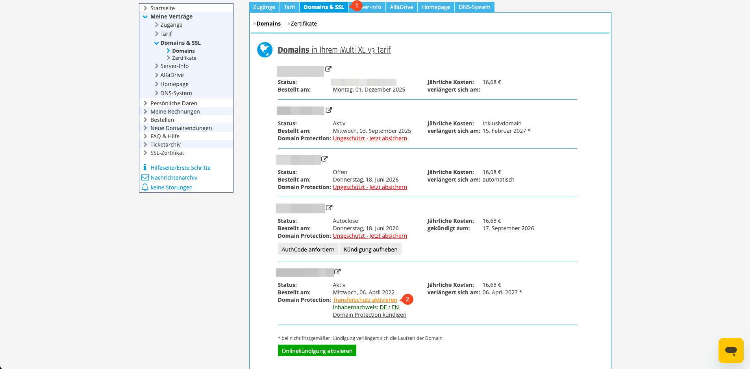Collapse Meine Verträge tree chevron
This screenshot has width=750, height=369.
[145, 17]
